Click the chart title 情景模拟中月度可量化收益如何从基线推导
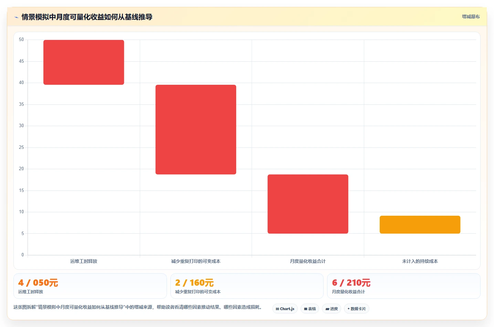Image resolution: width=494 pixels, height=327 pixels. pos(87,17)
